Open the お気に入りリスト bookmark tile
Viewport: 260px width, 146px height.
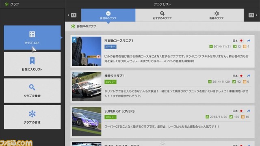coord(32,64)
